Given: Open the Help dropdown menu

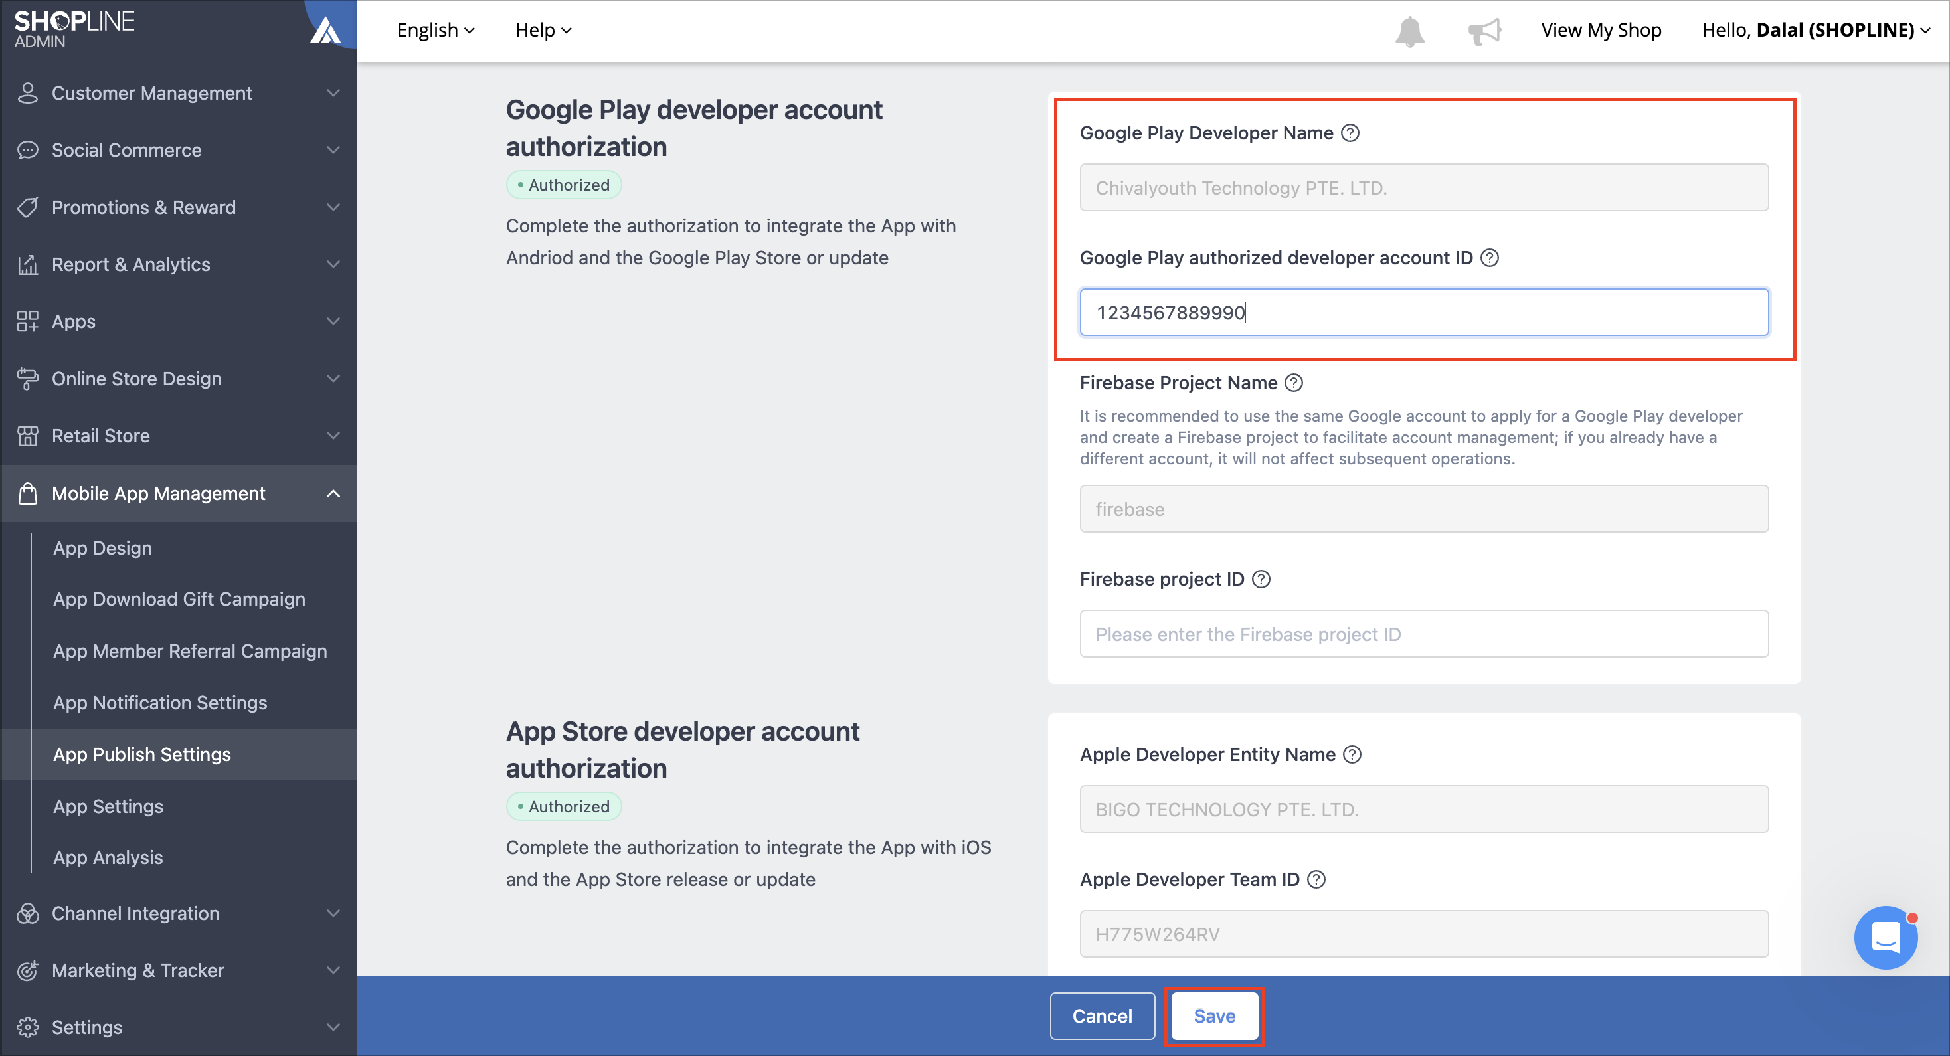Looking at the screenshot, I should pos(543,29).
